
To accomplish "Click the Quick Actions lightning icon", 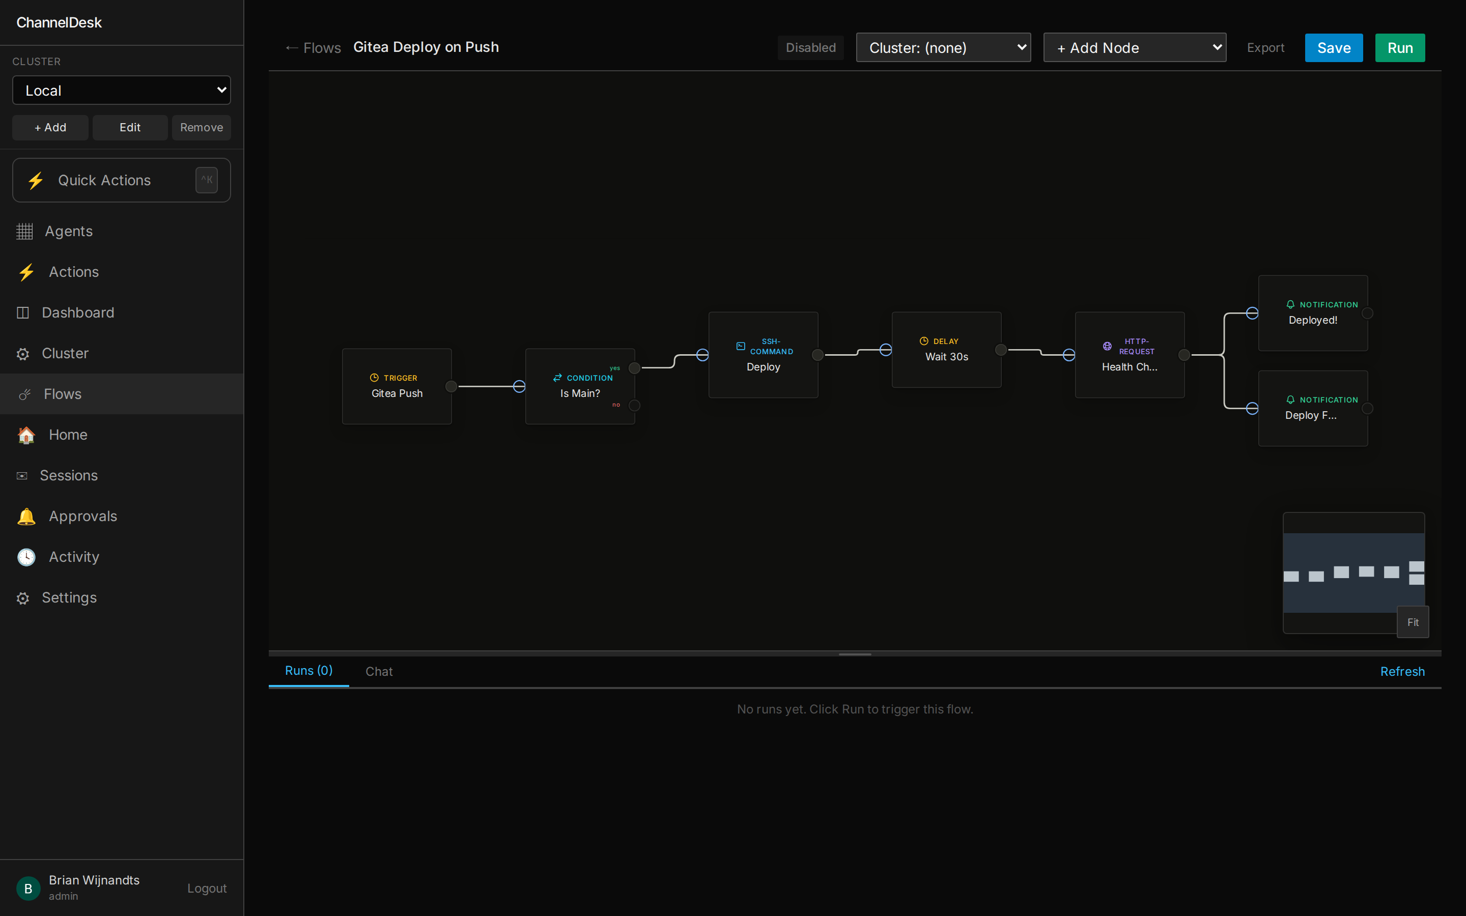I will point(36,180).
